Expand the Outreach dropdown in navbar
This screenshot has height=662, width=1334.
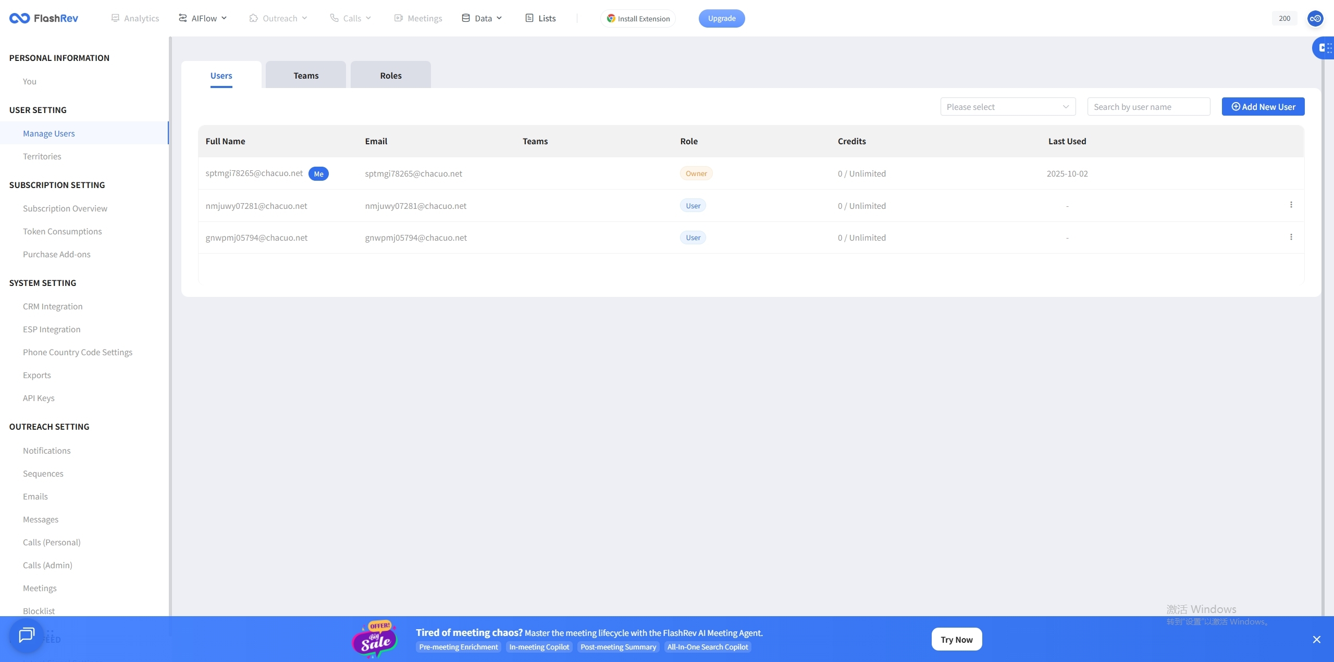pyautogui.click(x=278, y=18)
